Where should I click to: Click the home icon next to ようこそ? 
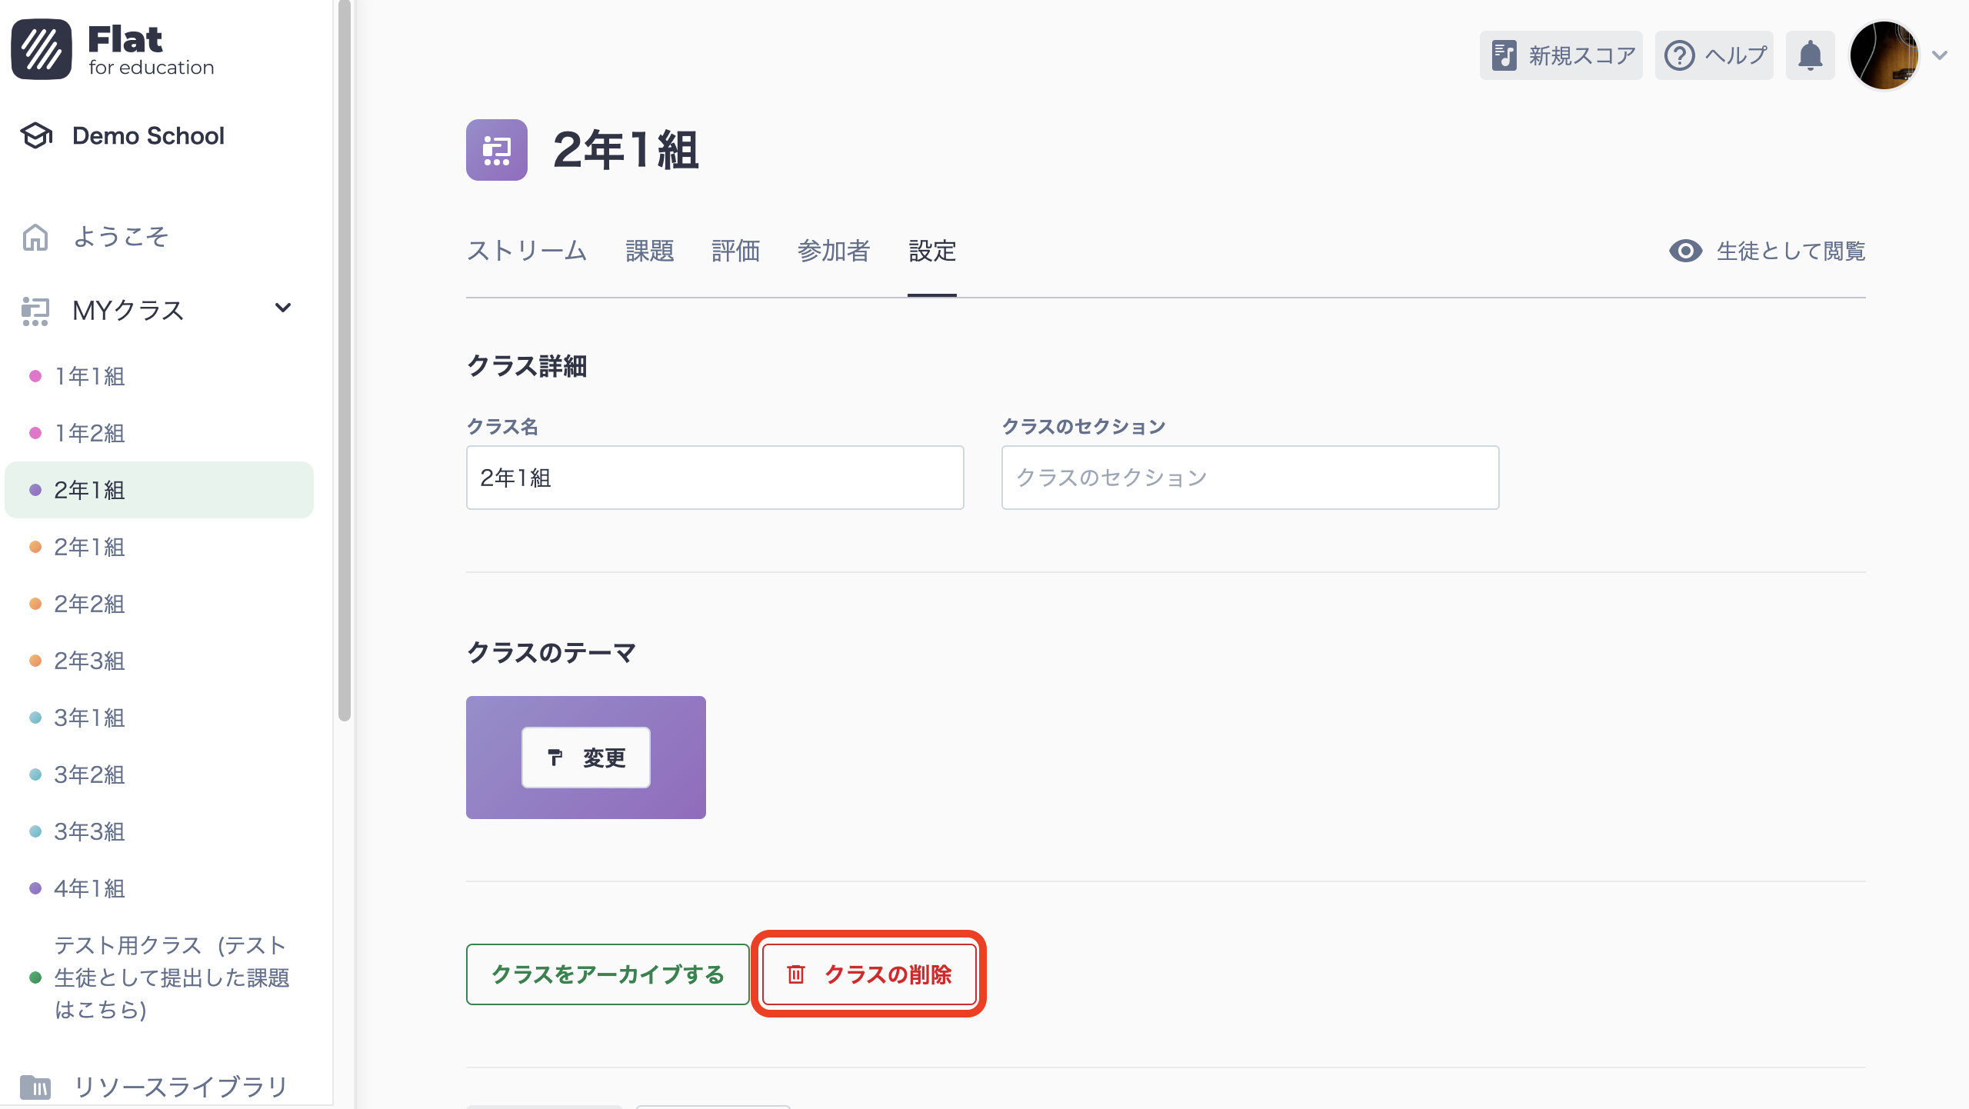[x=35, y=237]
